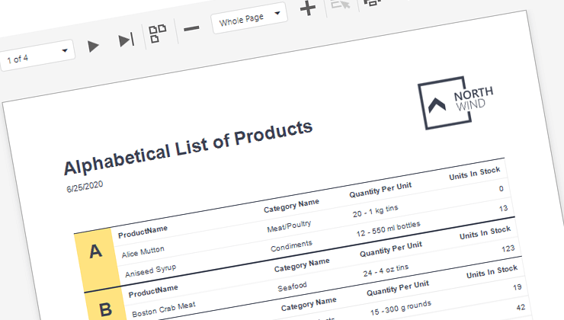This screenshot has width=564, height=320.
Task: Go to the next page
Action: coord(93,46)
